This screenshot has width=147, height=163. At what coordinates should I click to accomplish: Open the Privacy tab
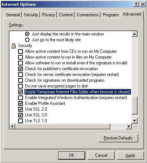49,15
